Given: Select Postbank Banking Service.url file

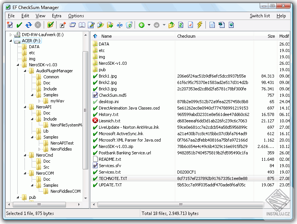Looking at the screenshot, I should [125, 153].
